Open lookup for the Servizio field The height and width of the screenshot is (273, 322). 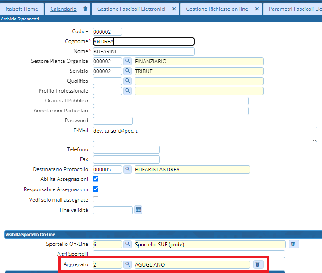click(128, 71)
